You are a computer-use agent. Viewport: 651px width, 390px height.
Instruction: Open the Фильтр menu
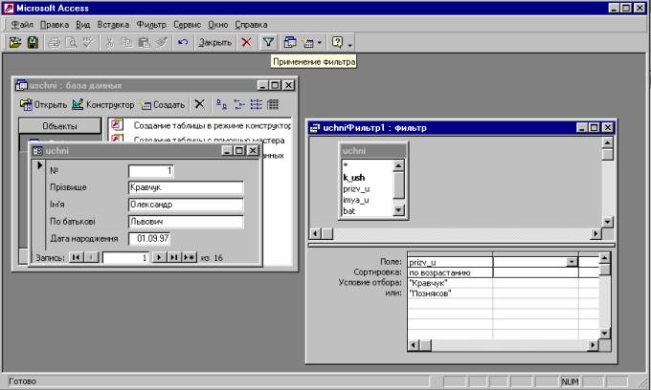[151, 25]
